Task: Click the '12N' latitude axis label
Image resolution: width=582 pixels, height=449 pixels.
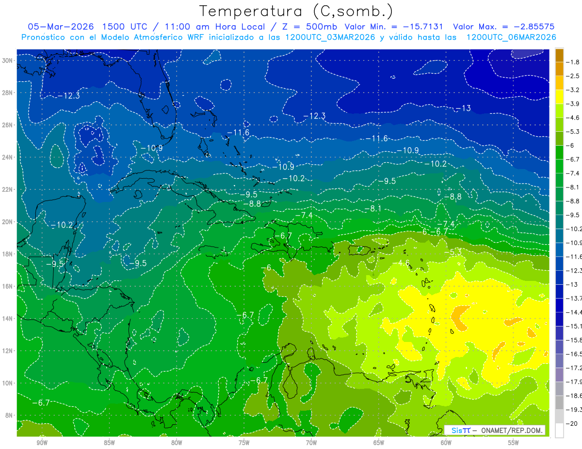Action: pyautogui.click(x=7, y=351)
